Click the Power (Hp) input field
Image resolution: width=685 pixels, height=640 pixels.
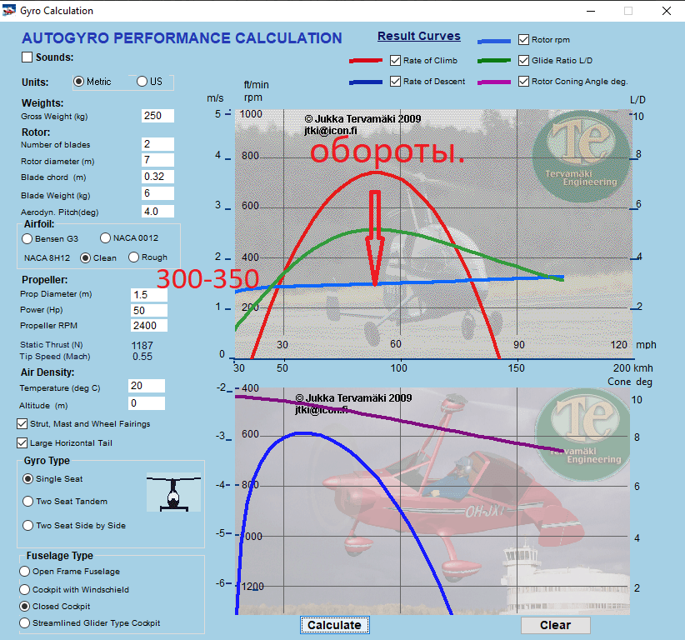point(148,310)
